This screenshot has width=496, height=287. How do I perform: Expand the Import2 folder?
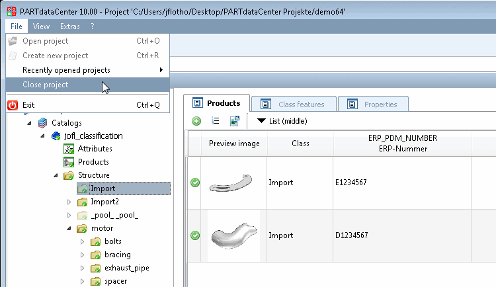pyautogui.click(x=69, y=202)
